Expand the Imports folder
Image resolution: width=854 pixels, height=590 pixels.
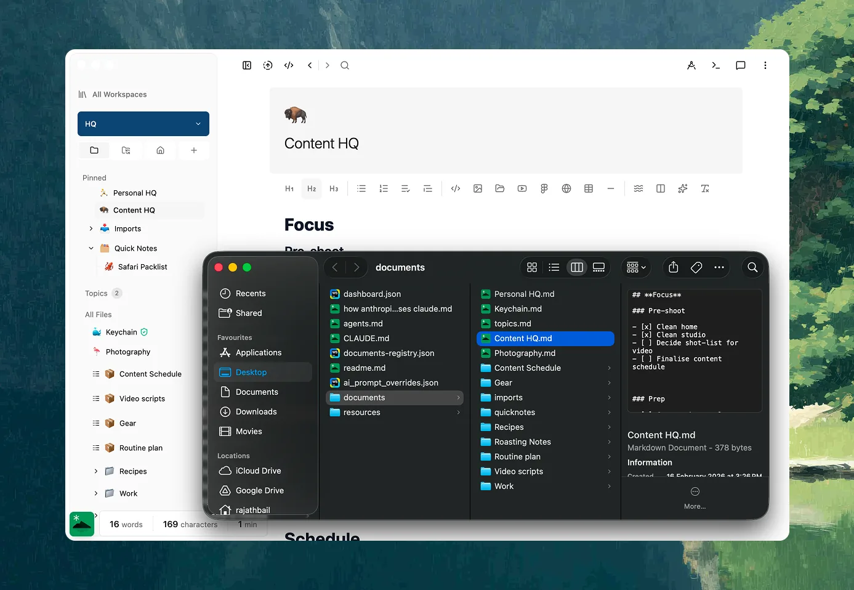(x=91, y=228)
